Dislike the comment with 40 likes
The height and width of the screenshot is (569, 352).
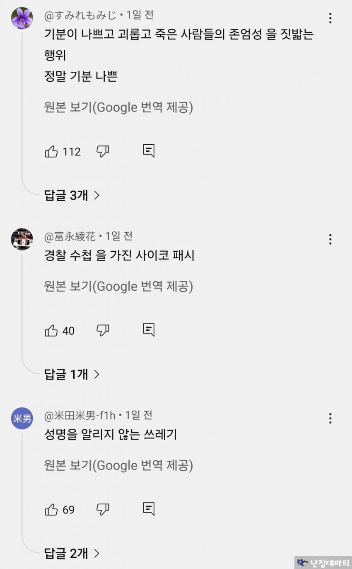103,331
